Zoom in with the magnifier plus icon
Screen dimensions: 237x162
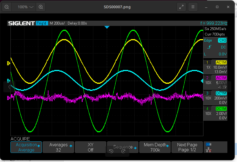point(41,7)
